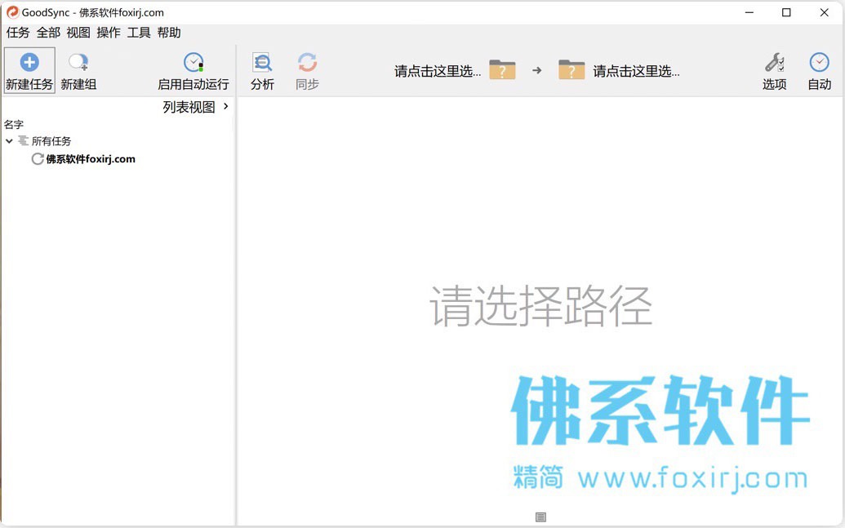Screen dimensions: 845x528
Task: Open the 自动 clock settings
Action: click(819, 63)
